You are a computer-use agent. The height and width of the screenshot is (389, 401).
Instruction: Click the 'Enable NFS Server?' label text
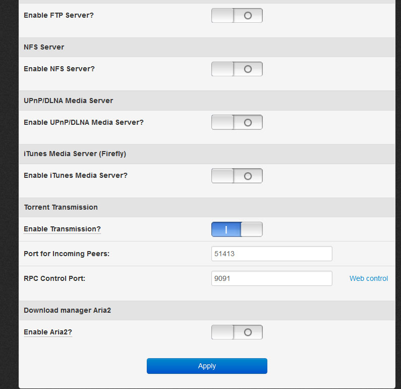[x=59, y=69]
